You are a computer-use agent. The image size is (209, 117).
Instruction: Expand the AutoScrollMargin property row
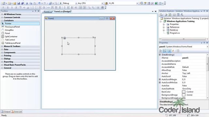click(x=160, y=79)
